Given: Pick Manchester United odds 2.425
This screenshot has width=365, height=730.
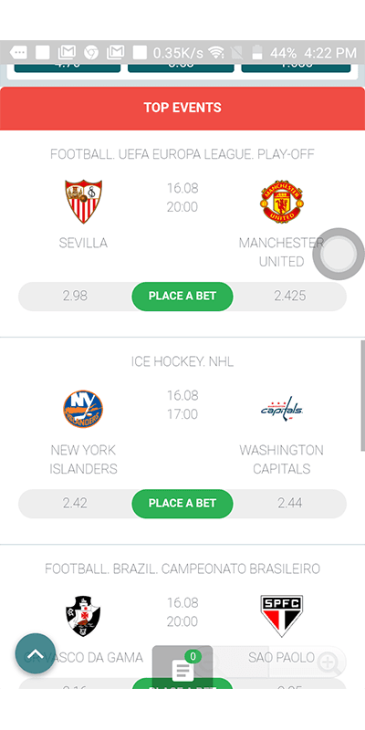Looking at the screenshot, I should (290, 296).
